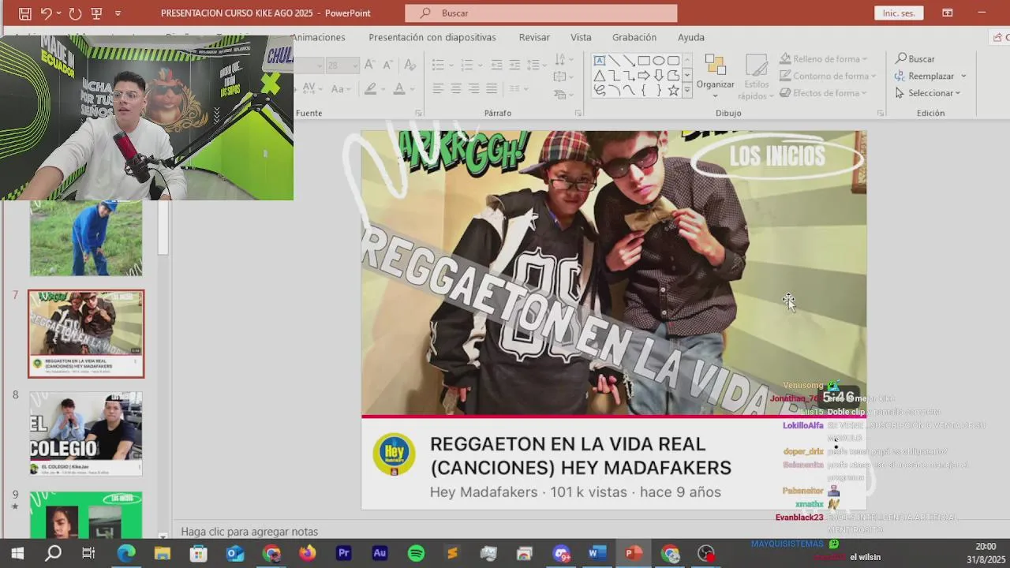Open Word from the taskbar
This screenshot has width=1010, height=568.
pos(597,553)
